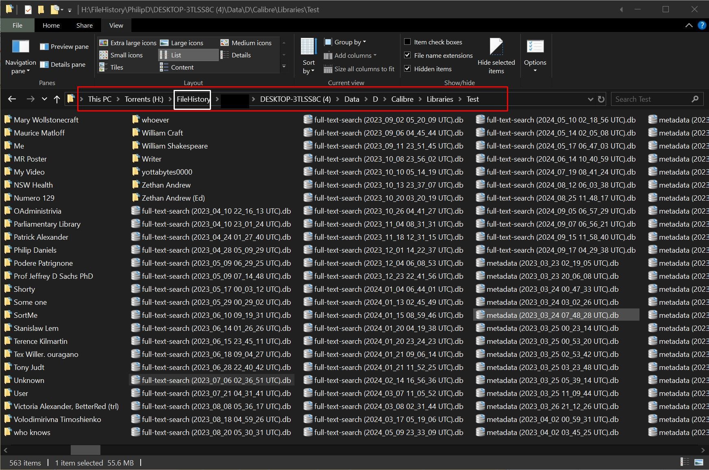Choose Extra large icons layout
This screenshot has height=470, width=709.
[x=128, y=43]
